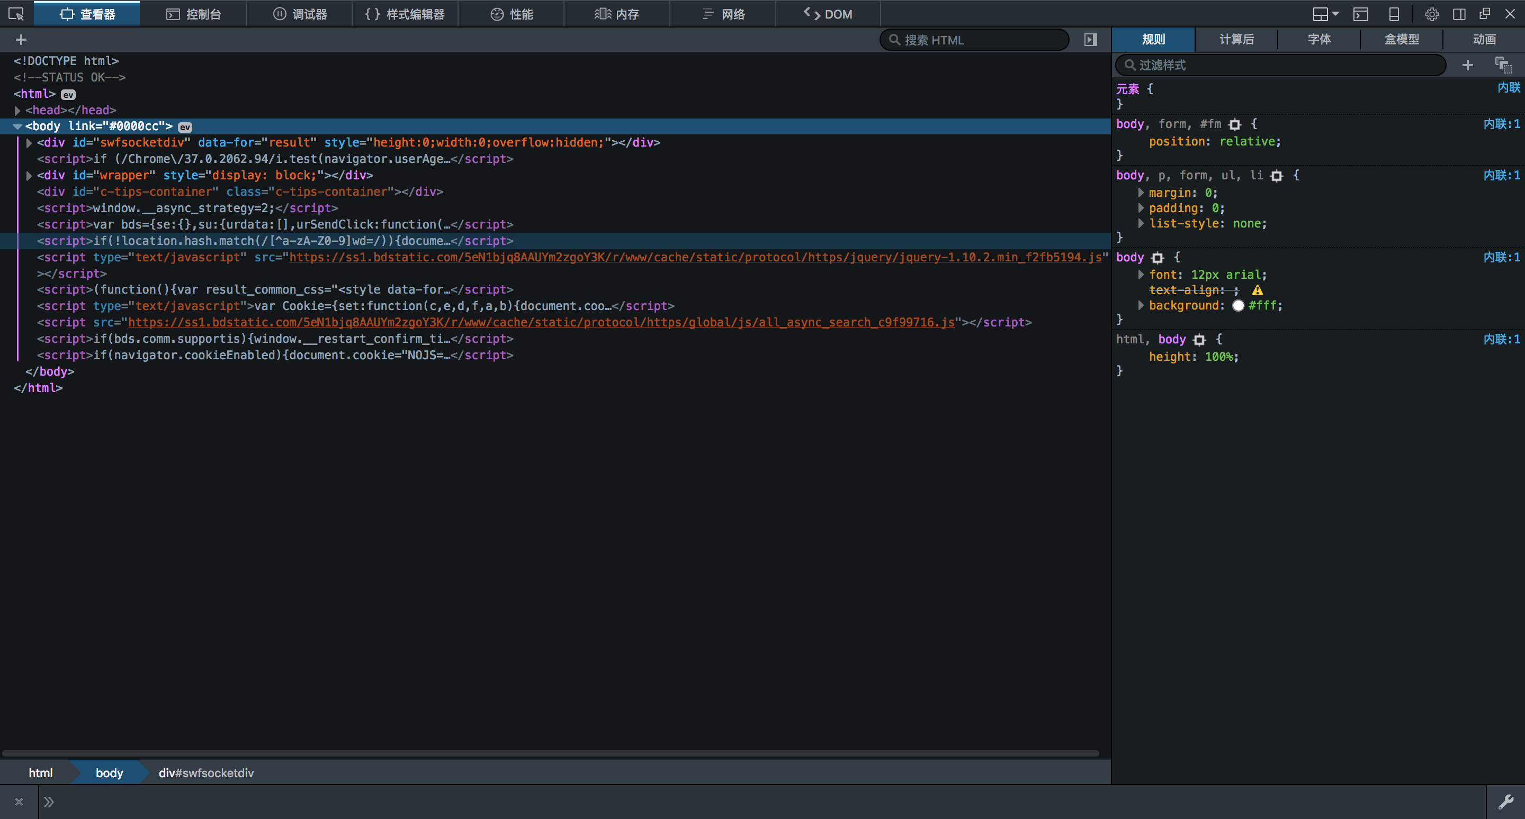
Task: Click 内联 source link of 元素 rule
Action: coord(1509,88)
